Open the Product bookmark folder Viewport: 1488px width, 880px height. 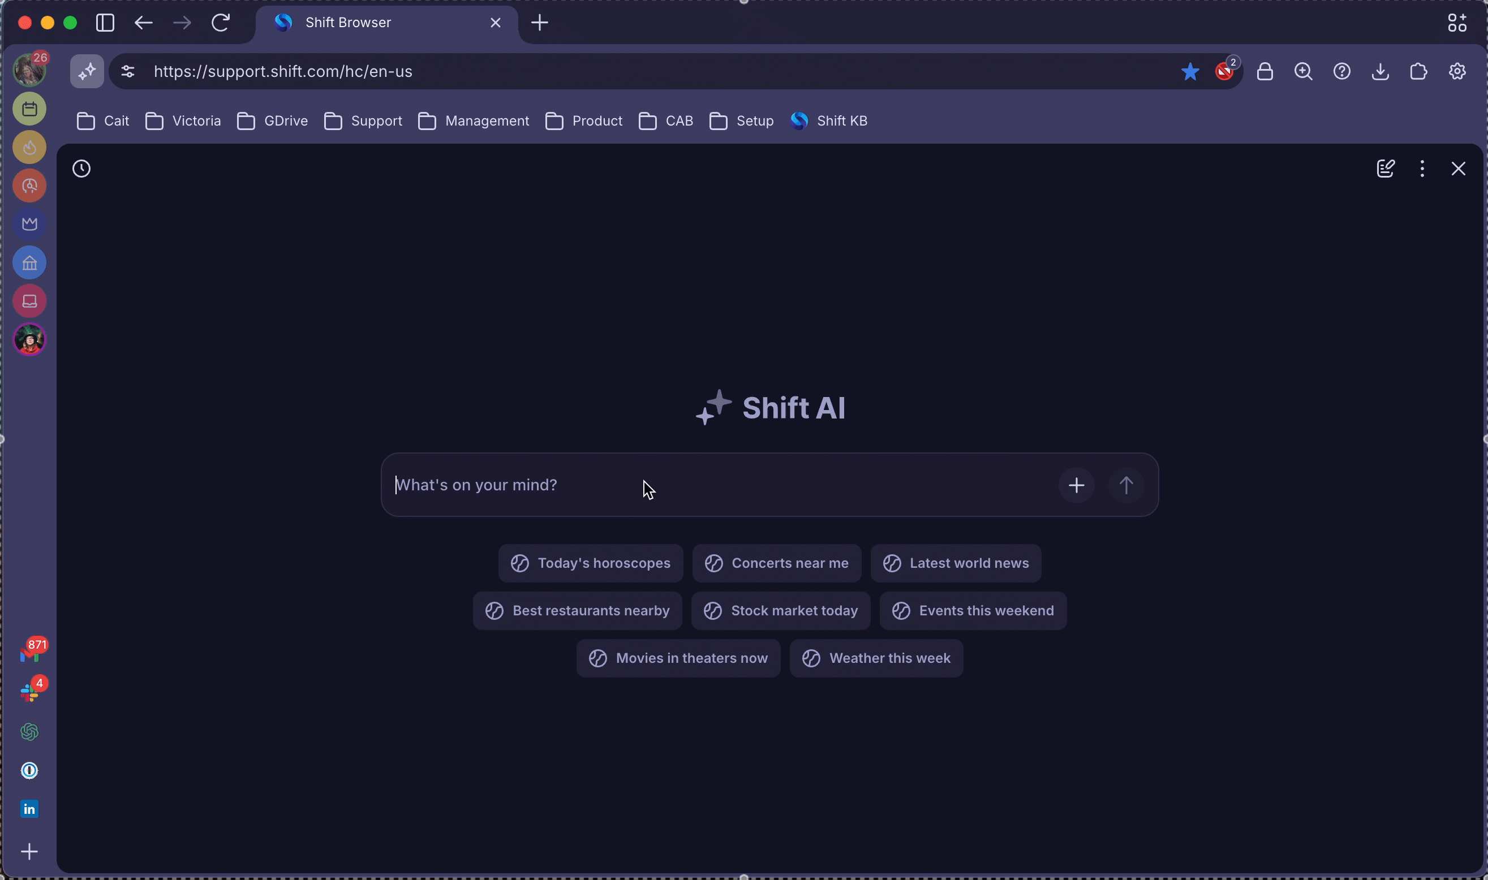[x=584, y=121]
